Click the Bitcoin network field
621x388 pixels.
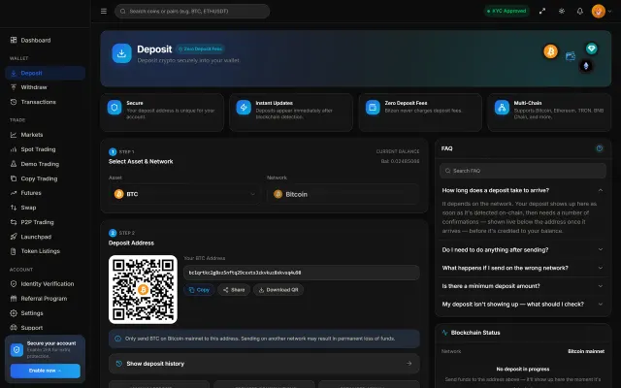pyautogui.click(x=343, y=194)
